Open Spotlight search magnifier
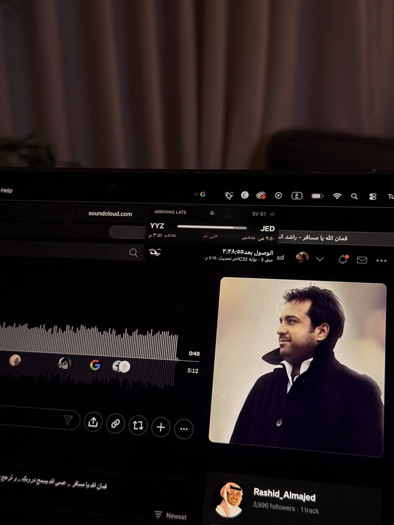The image size is (394, 525). point(354,196)
